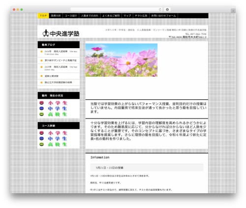Viewport: 246px width, 208px height.
Task: Open 中学生 under コース詳細
Action: (58, 139)
